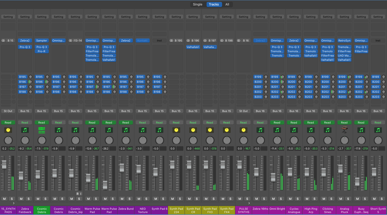The height and width of the screenshot is (215, 387).
Task: Click the B195 send slot on the Sampler channel
Action: tap(39, 77)
